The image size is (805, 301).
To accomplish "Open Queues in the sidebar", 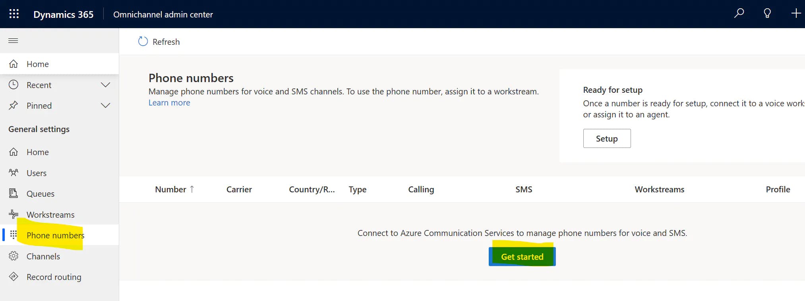I will pyautogui.click(x=60, y=194).
